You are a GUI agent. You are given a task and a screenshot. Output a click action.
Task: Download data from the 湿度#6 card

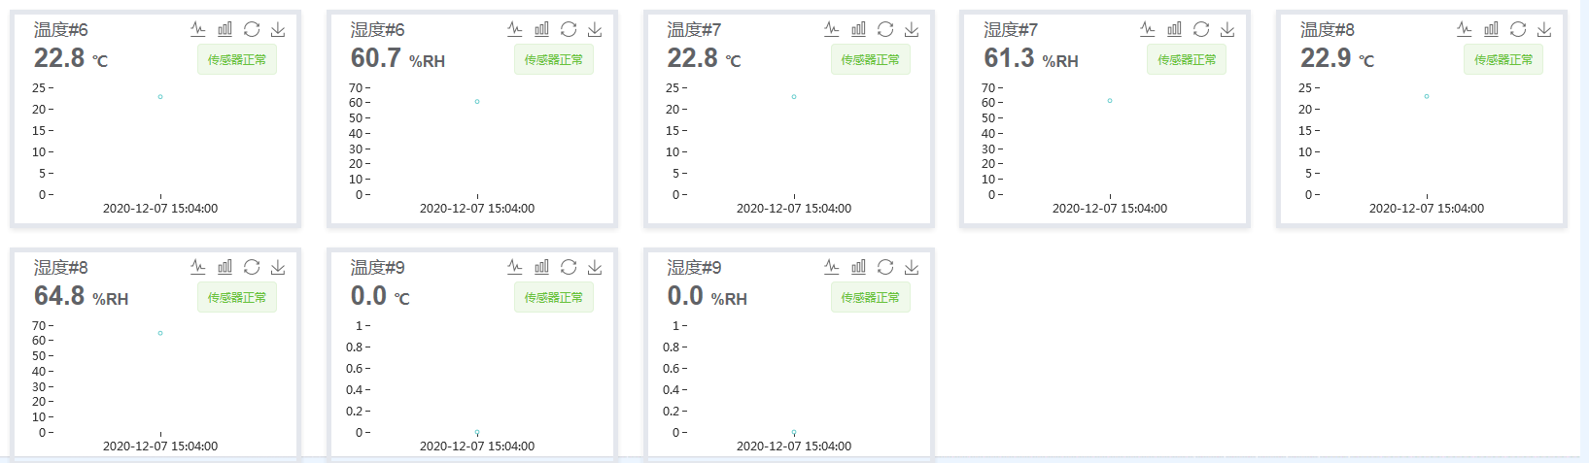tap(595, 29)
